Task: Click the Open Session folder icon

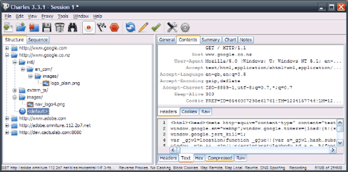Action: click(21, 28)
